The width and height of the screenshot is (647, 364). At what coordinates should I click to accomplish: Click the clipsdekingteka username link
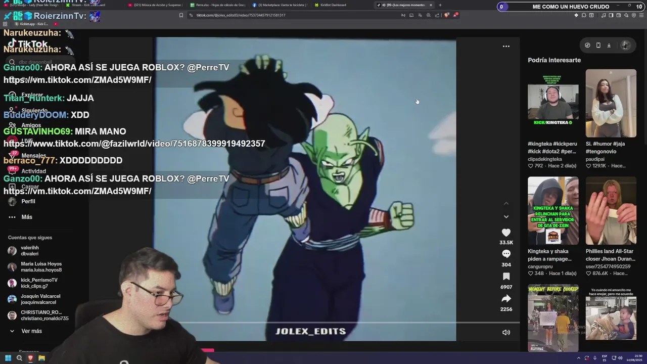point(545,159)
